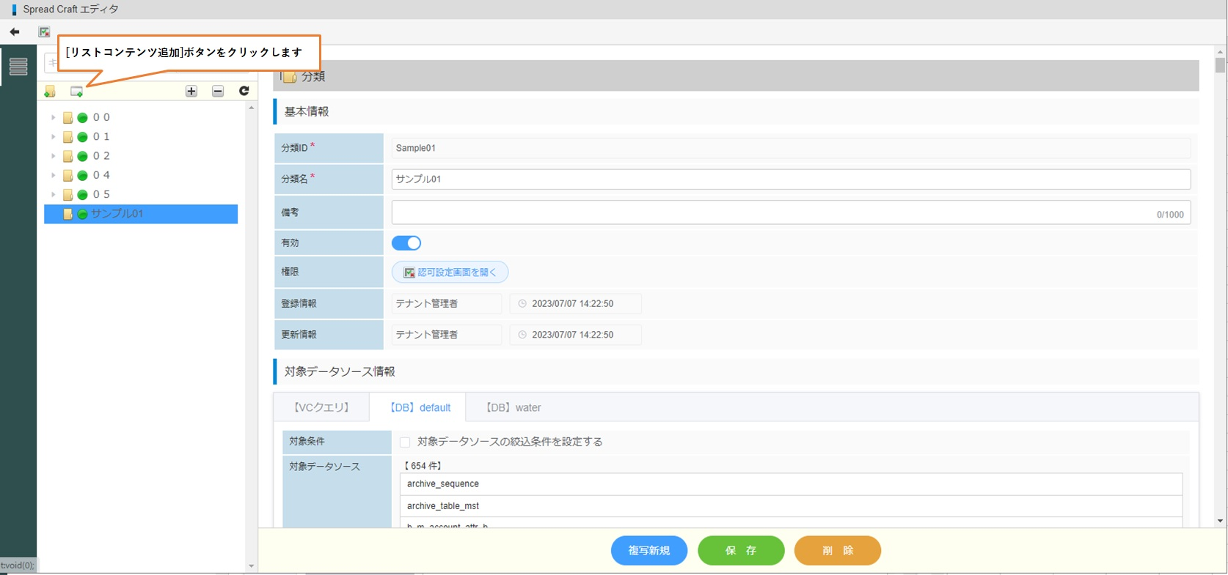The image size is (1228, 575).
Task: Switch to the 【VCクエリ】 tab
Action: click(x=321, y=408)
